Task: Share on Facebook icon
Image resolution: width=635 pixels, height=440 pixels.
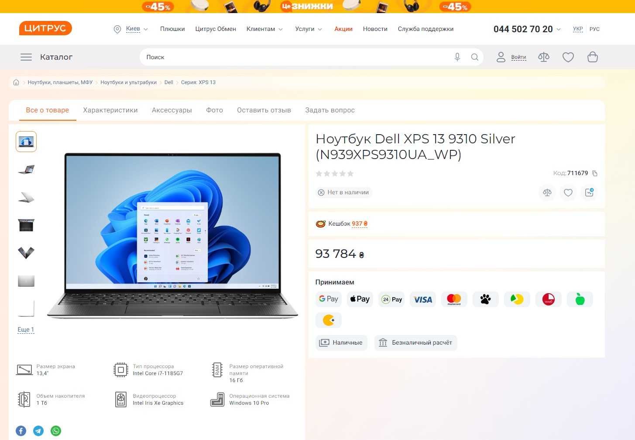Action: click(21, 431)
